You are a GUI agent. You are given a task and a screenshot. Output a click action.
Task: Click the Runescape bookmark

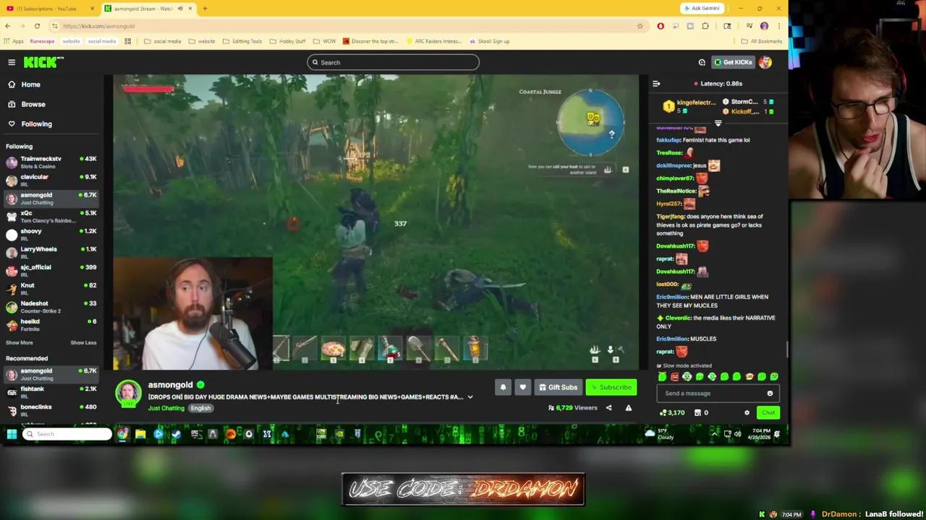[42, 41]
